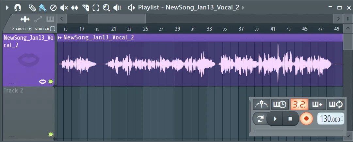The height and width of the screenshot is (142, 353).
Task: Click the lips icon on vocal track
Action: (42, 81)
